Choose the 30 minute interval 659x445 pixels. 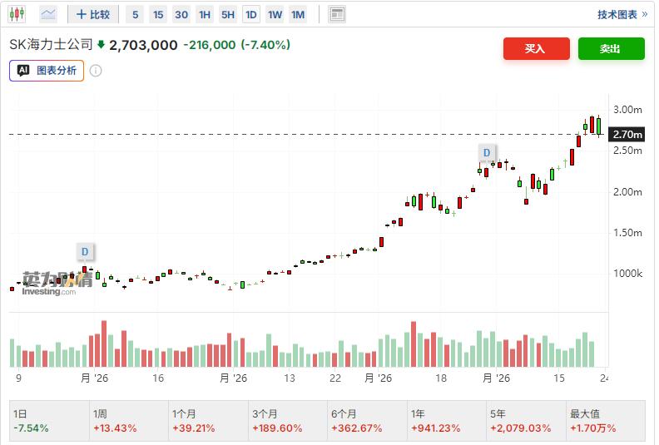click(x=181, y=15)
